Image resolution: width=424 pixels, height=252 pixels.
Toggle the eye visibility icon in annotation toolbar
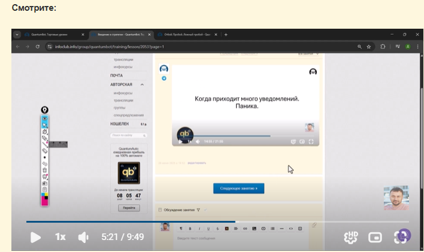coord(44,119)
